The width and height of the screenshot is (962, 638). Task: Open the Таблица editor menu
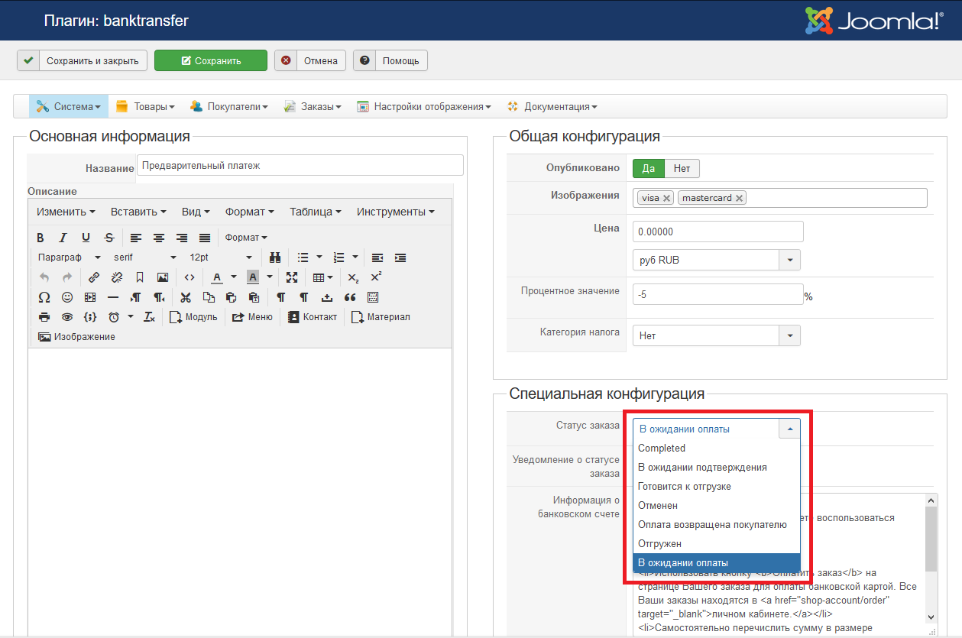[315, 212]
